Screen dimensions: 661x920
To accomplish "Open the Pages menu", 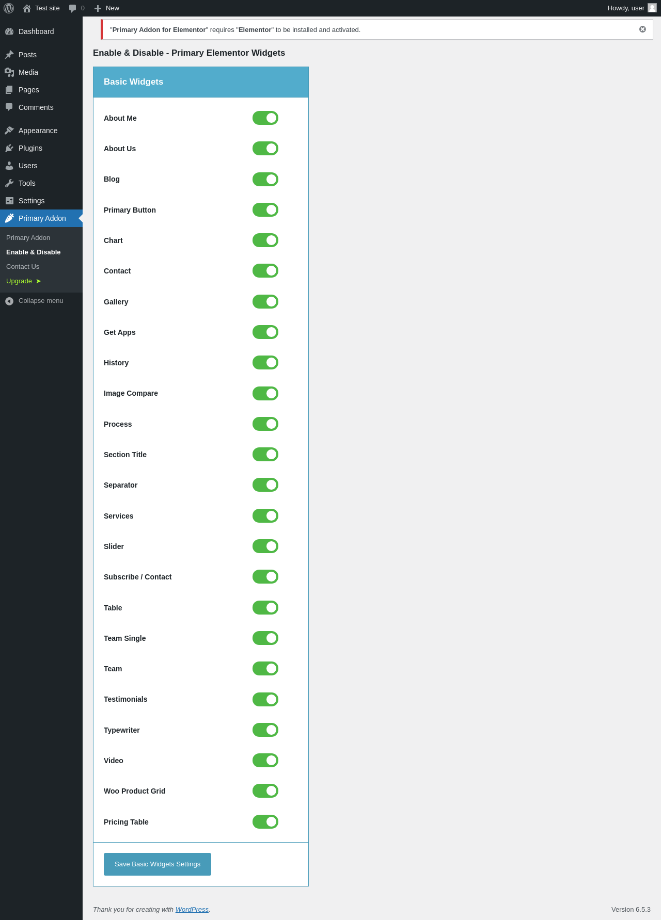I will 41,90.
